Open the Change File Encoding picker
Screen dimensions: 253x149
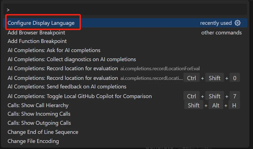pyautogui.click(x=33, y=141)
